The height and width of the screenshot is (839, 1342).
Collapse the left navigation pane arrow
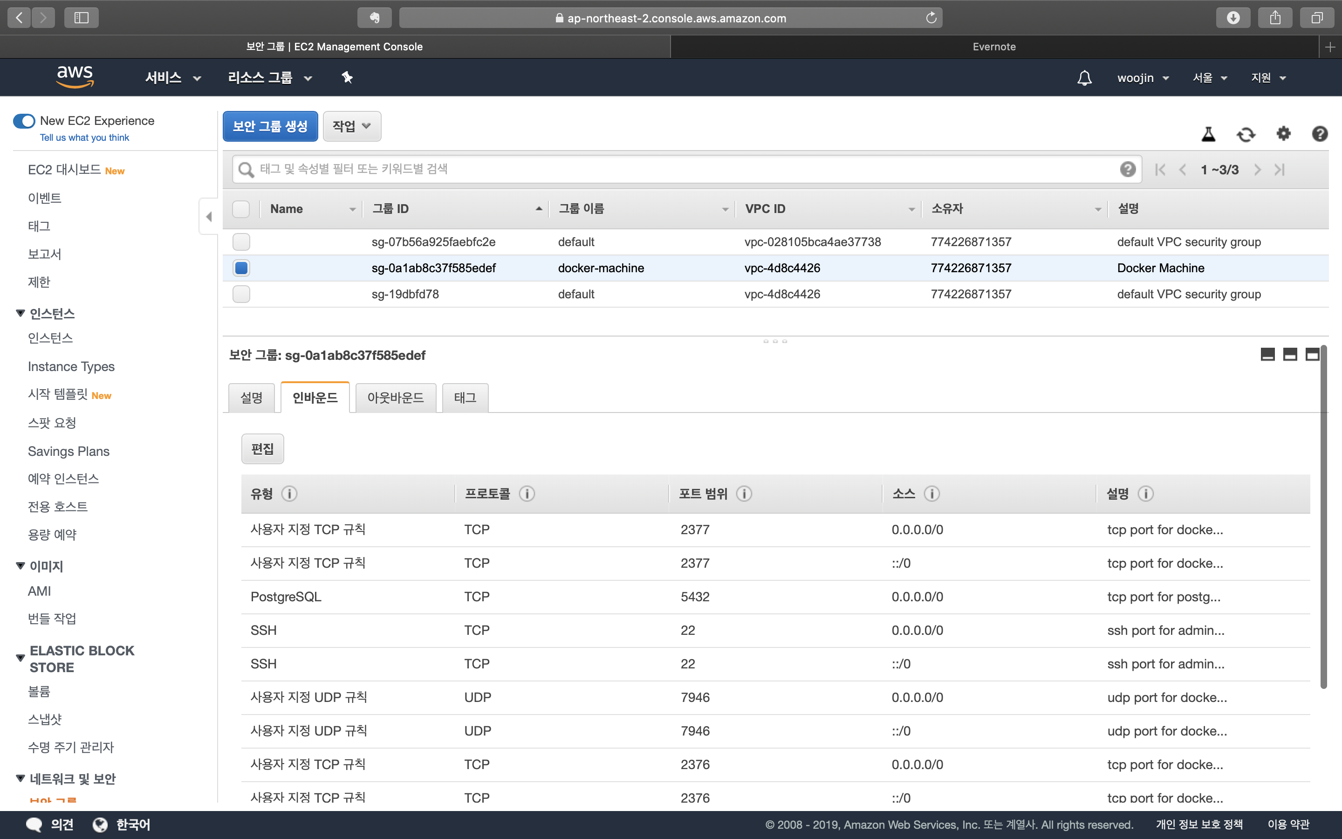tap(208, 216)
